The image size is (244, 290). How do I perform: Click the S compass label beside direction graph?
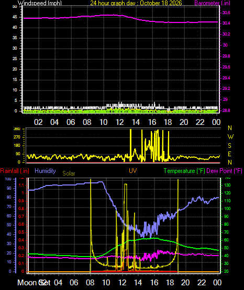(x=229, y=146)
